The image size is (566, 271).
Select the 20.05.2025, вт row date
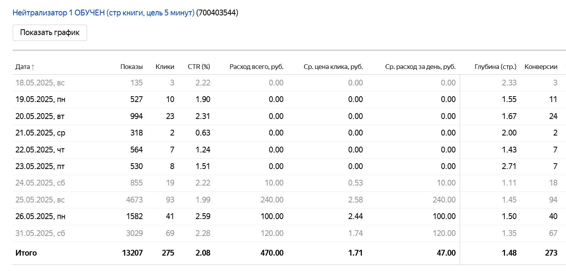[x=40, y=116]
